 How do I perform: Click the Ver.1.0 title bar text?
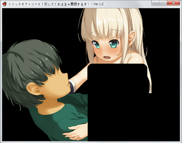pos(98,4)
